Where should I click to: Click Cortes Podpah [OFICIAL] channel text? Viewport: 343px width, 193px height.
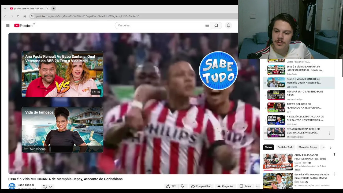[x=299, y=62]
